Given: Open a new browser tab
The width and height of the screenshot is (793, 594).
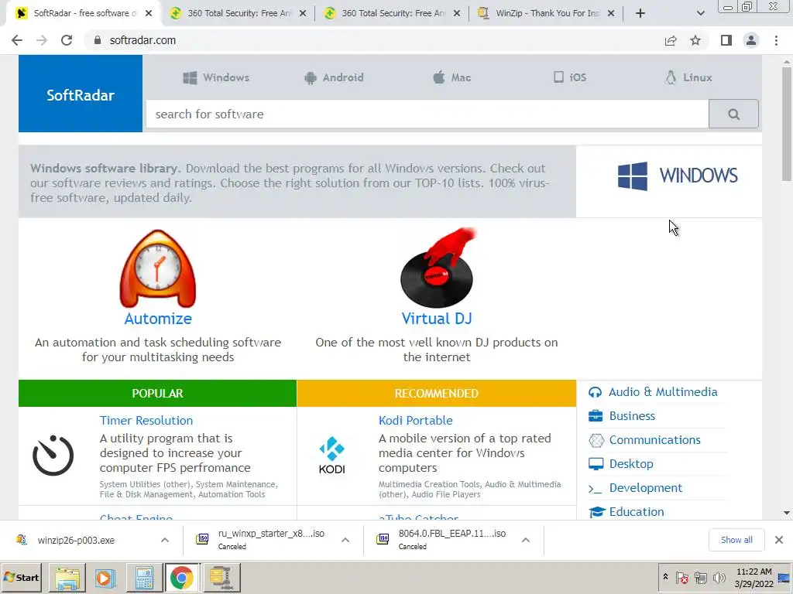Looking at the screenshot, I should click(x=640, y=14).
